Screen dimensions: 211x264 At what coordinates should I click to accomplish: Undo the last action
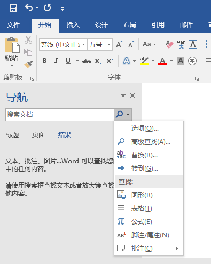29,8
